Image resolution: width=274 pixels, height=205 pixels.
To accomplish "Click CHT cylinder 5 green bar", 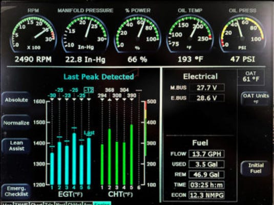I will coord(132,155).
